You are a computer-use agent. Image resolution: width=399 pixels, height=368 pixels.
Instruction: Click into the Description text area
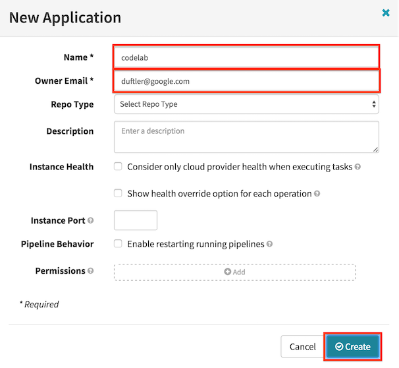coord(246,137)
